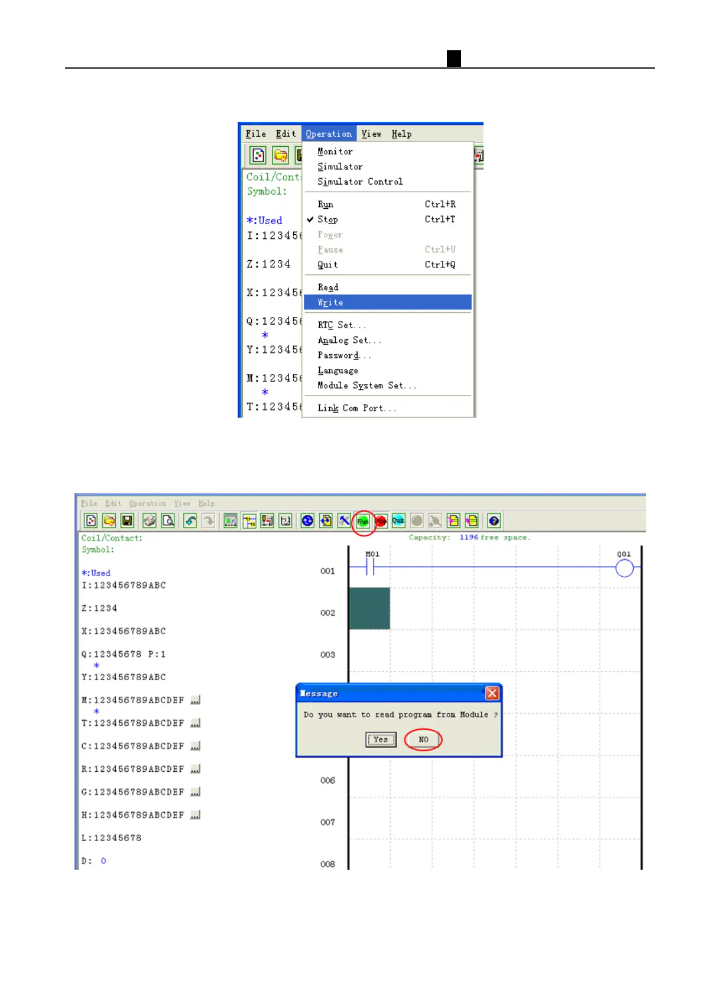The width and height of the screenshot is (704, 996).
Task: Click the hammer tool icon left of Run
Action: click(x=344, y=521)
